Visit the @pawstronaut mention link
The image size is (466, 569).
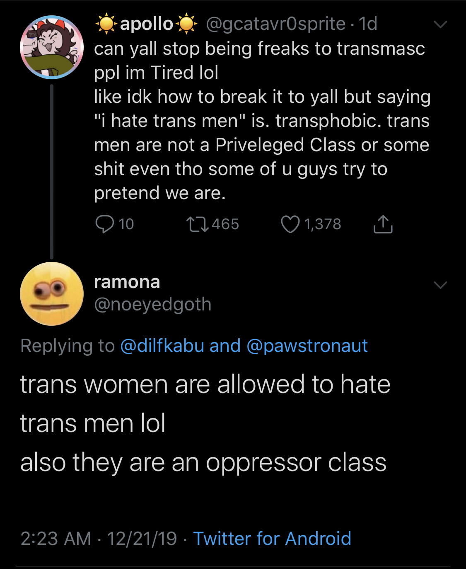(x=307, y=346)
